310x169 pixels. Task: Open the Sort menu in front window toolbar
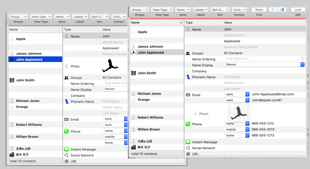click(220, 10)
